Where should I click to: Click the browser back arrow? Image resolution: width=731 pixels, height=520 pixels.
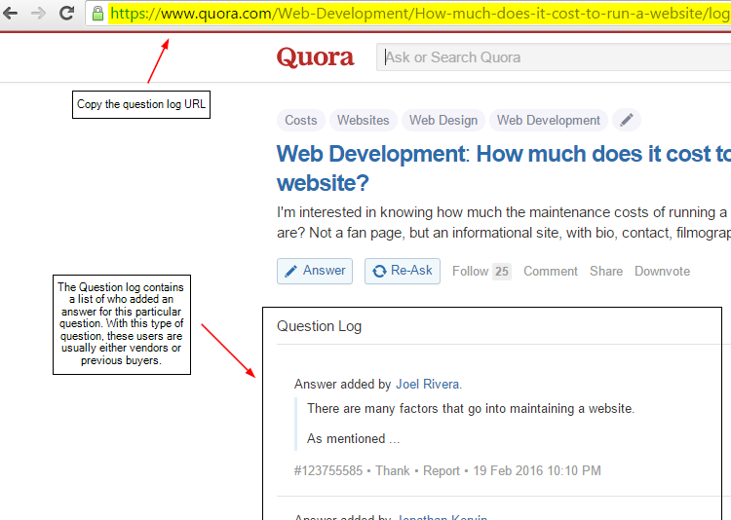click(11, 13)
